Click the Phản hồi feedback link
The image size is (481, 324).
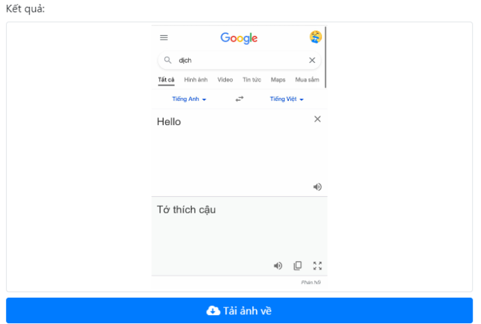[x=311, y=282]
